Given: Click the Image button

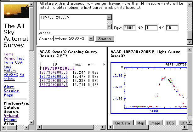Looking at the screenshot, I should click(156, 123).
